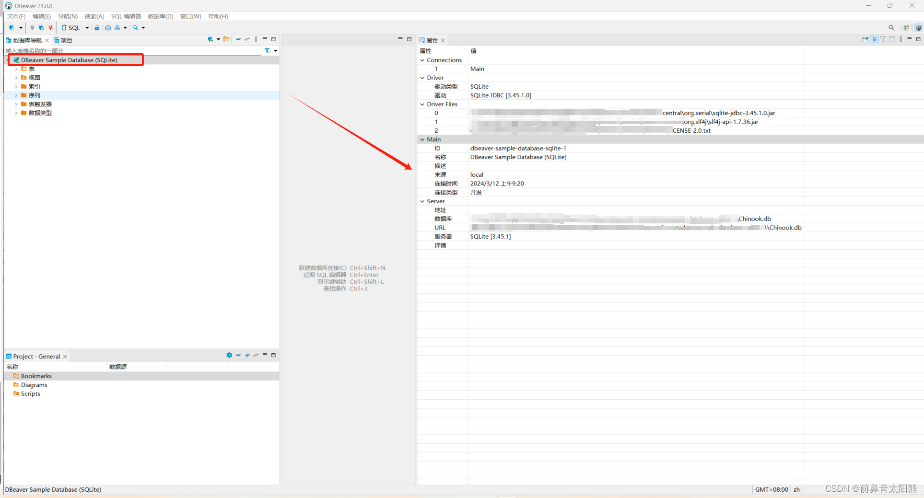Open the 帮助(H) menu
This screenshot has height=498, width=924.
pyautogui.click(x=218, y=16)
